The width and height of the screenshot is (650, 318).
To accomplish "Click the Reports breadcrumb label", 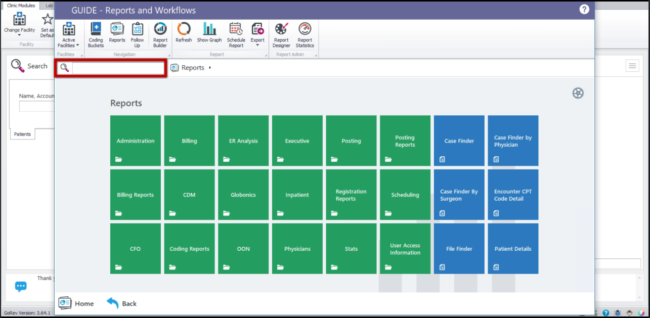I will (x=193, y=68).
